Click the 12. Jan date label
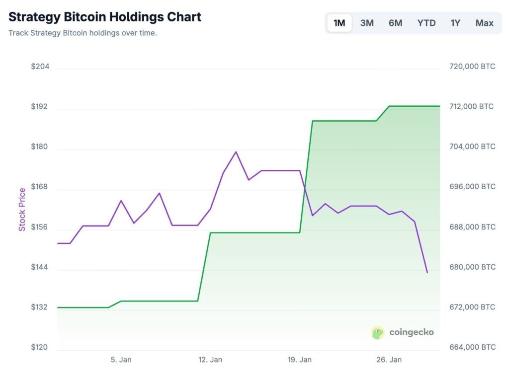 [210, 359]
